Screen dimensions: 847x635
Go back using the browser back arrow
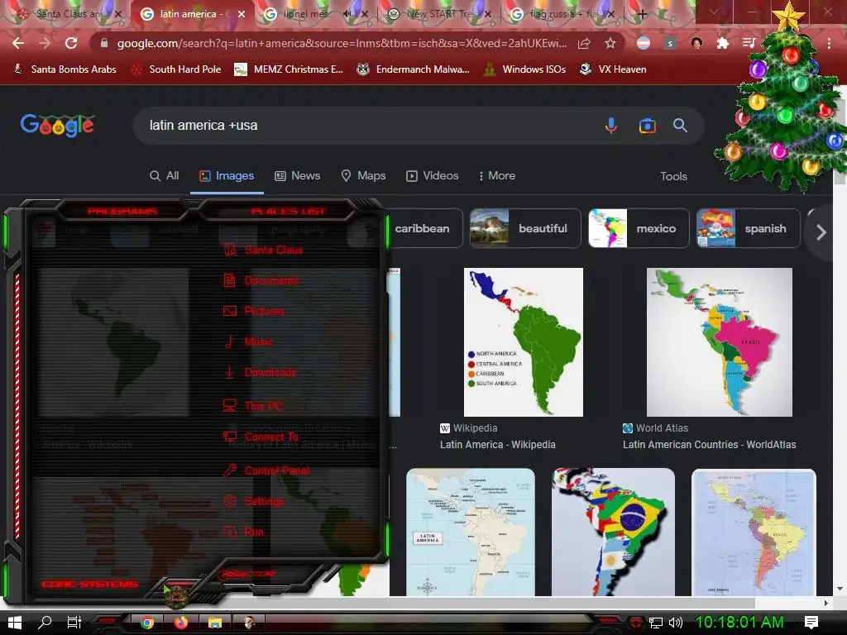(18, 43)
